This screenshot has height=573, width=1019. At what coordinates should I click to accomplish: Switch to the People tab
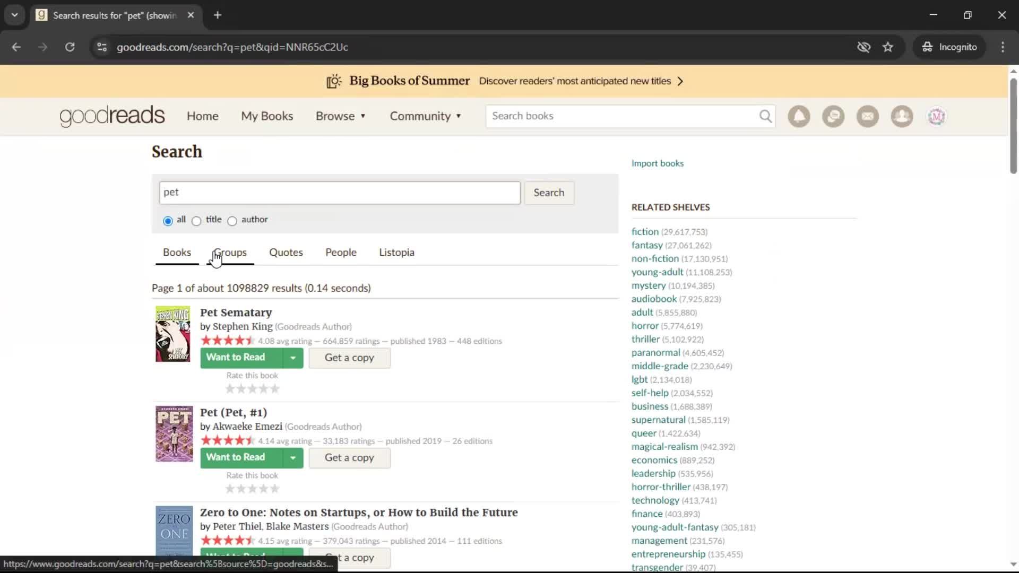pos(341,253)
